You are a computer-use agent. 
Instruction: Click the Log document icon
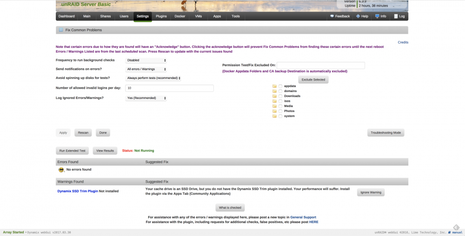pos(396,16)
